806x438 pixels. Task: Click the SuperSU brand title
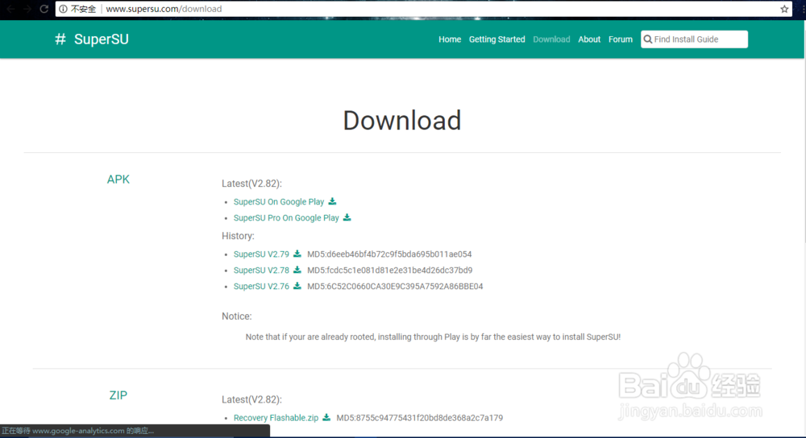click(x=102, y=39)
